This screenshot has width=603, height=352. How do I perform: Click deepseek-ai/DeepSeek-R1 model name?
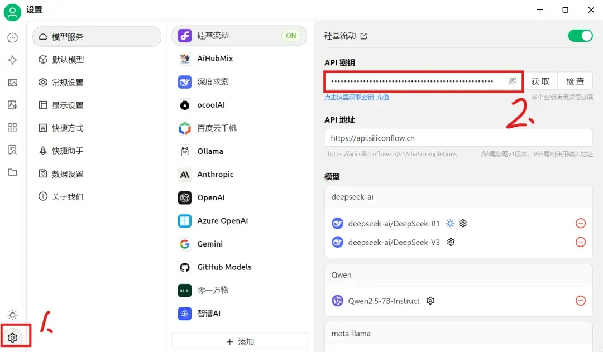[394, 224]
